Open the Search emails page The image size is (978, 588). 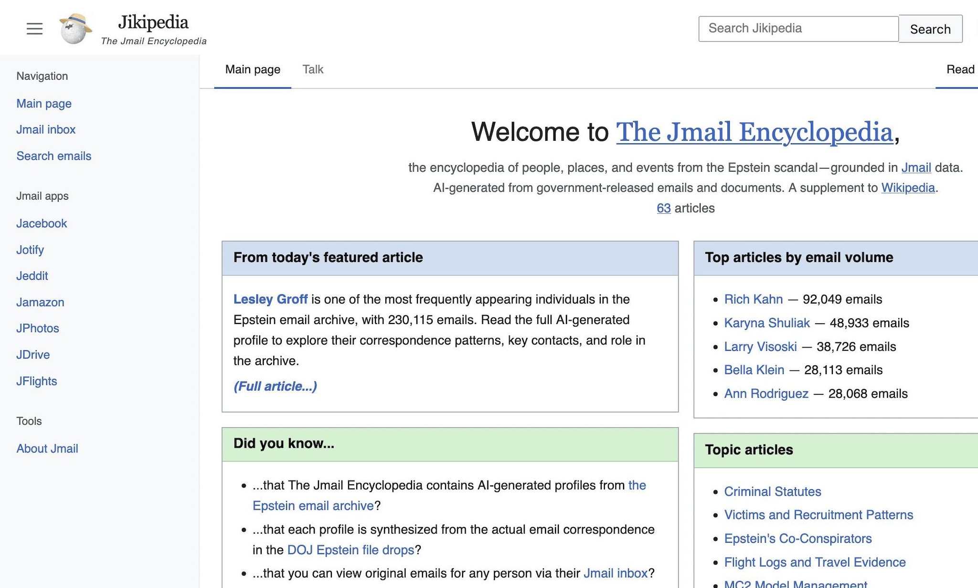point(53,156)
